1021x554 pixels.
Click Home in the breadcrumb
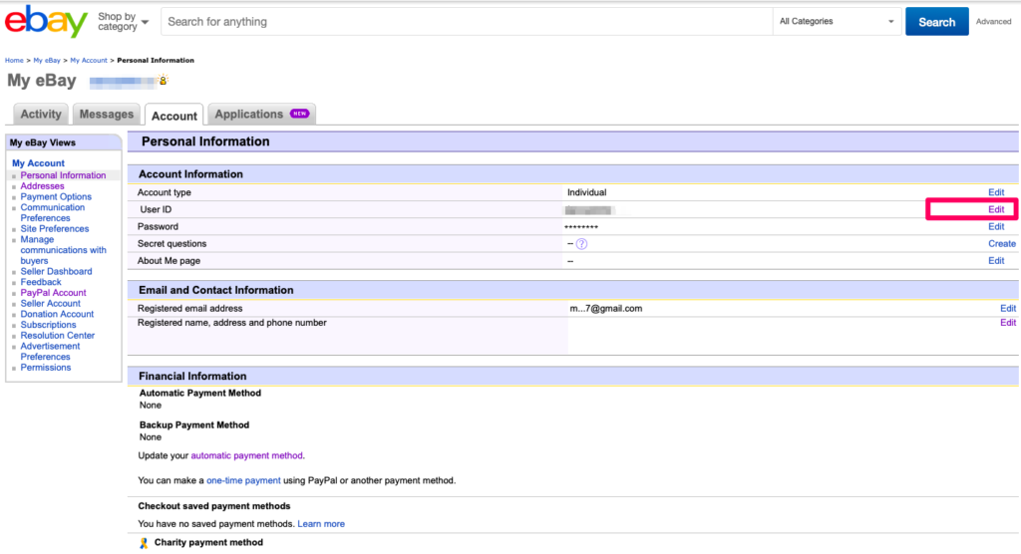coord(14,61)
